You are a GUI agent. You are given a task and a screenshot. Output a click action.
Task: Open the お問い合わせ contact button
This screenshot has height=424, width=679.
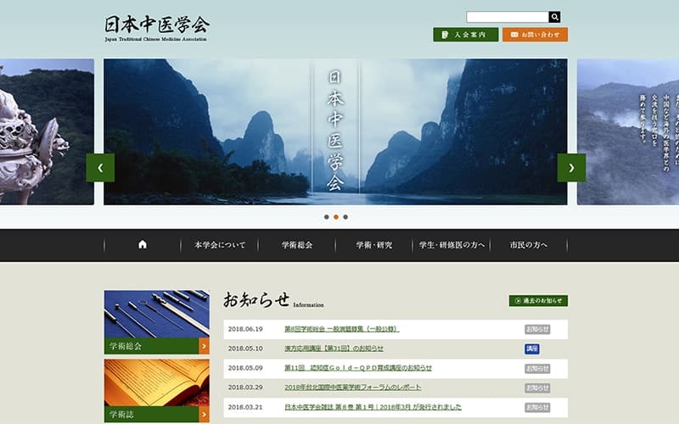tap(536, 35)
